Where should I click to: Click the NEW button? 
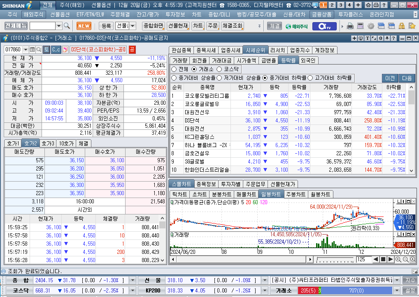(84, 26)
